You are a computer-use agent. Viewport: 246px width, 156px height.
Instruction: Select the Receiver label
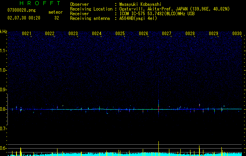click(79, 14)
